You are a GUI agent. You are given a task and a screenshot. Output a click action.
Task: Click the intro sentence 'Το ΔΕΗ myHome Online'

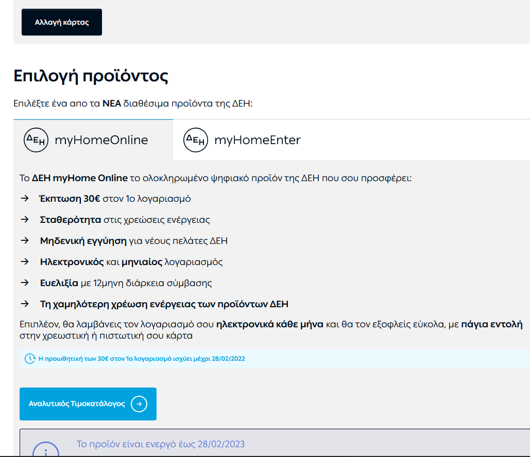pos(216,178)
